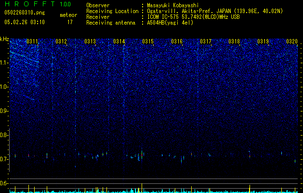303x193 pixels.
Task: Click the HROFFT 1.0.0 title text
Action: coord(38,4)
